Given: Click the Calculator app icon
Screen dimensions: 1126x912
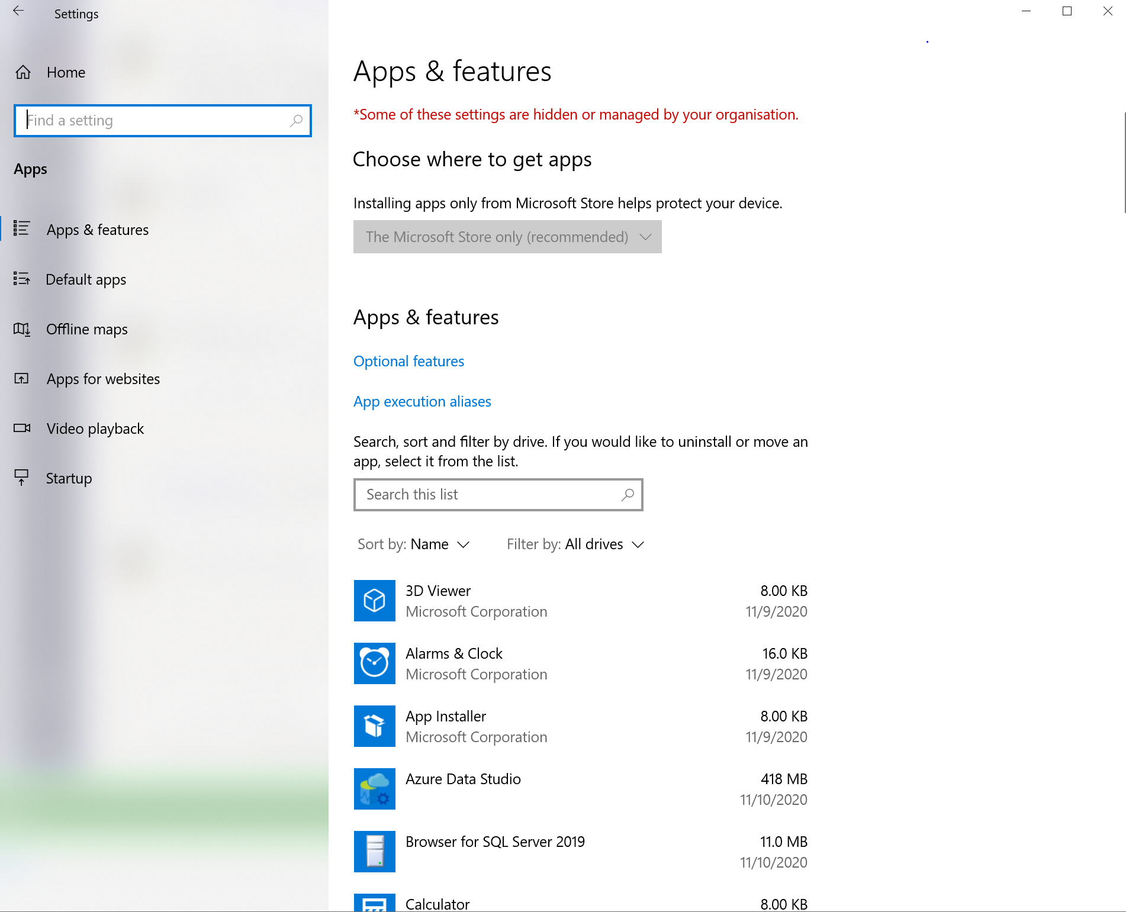Looking at the screenshot, I should click(x=375, y=903).
